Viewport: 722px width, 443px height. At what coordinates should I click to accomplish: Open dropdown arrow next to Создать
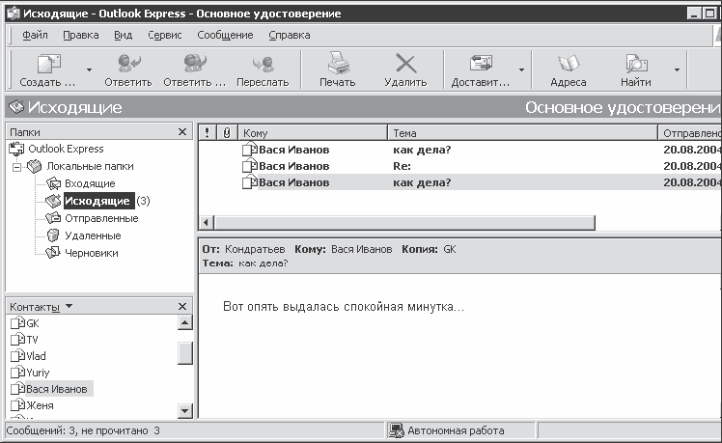click(89, 70)
